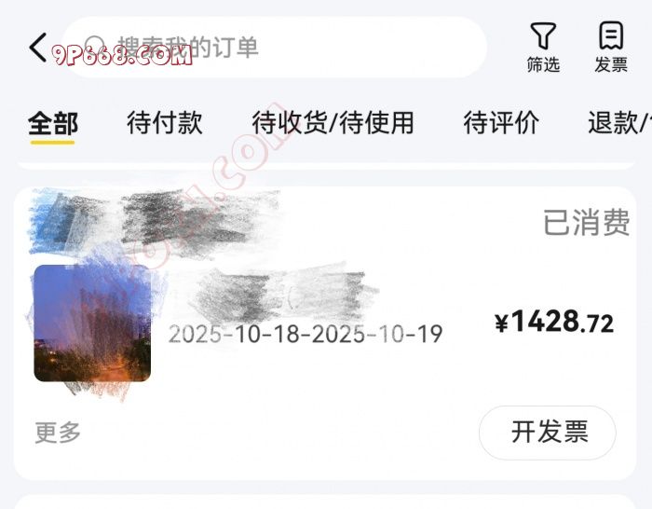Open the 已消费 order status label
The image size is (652, 509).
[586, 222]
